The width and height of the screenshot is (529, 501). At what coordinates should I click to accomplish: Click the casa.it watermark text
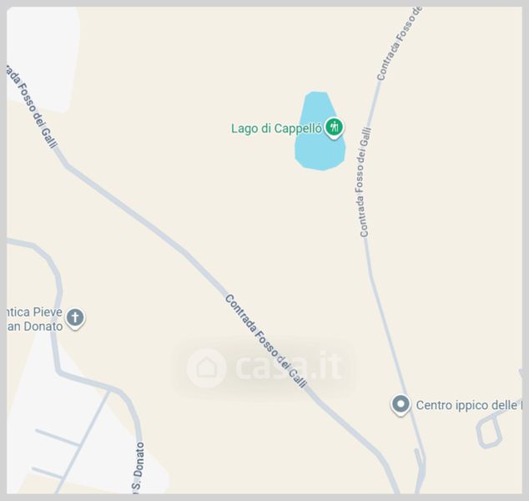(x=289, y=367)
